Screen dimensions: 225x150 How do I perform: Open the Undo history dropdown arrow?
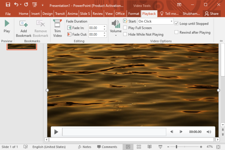click(21, 4)
